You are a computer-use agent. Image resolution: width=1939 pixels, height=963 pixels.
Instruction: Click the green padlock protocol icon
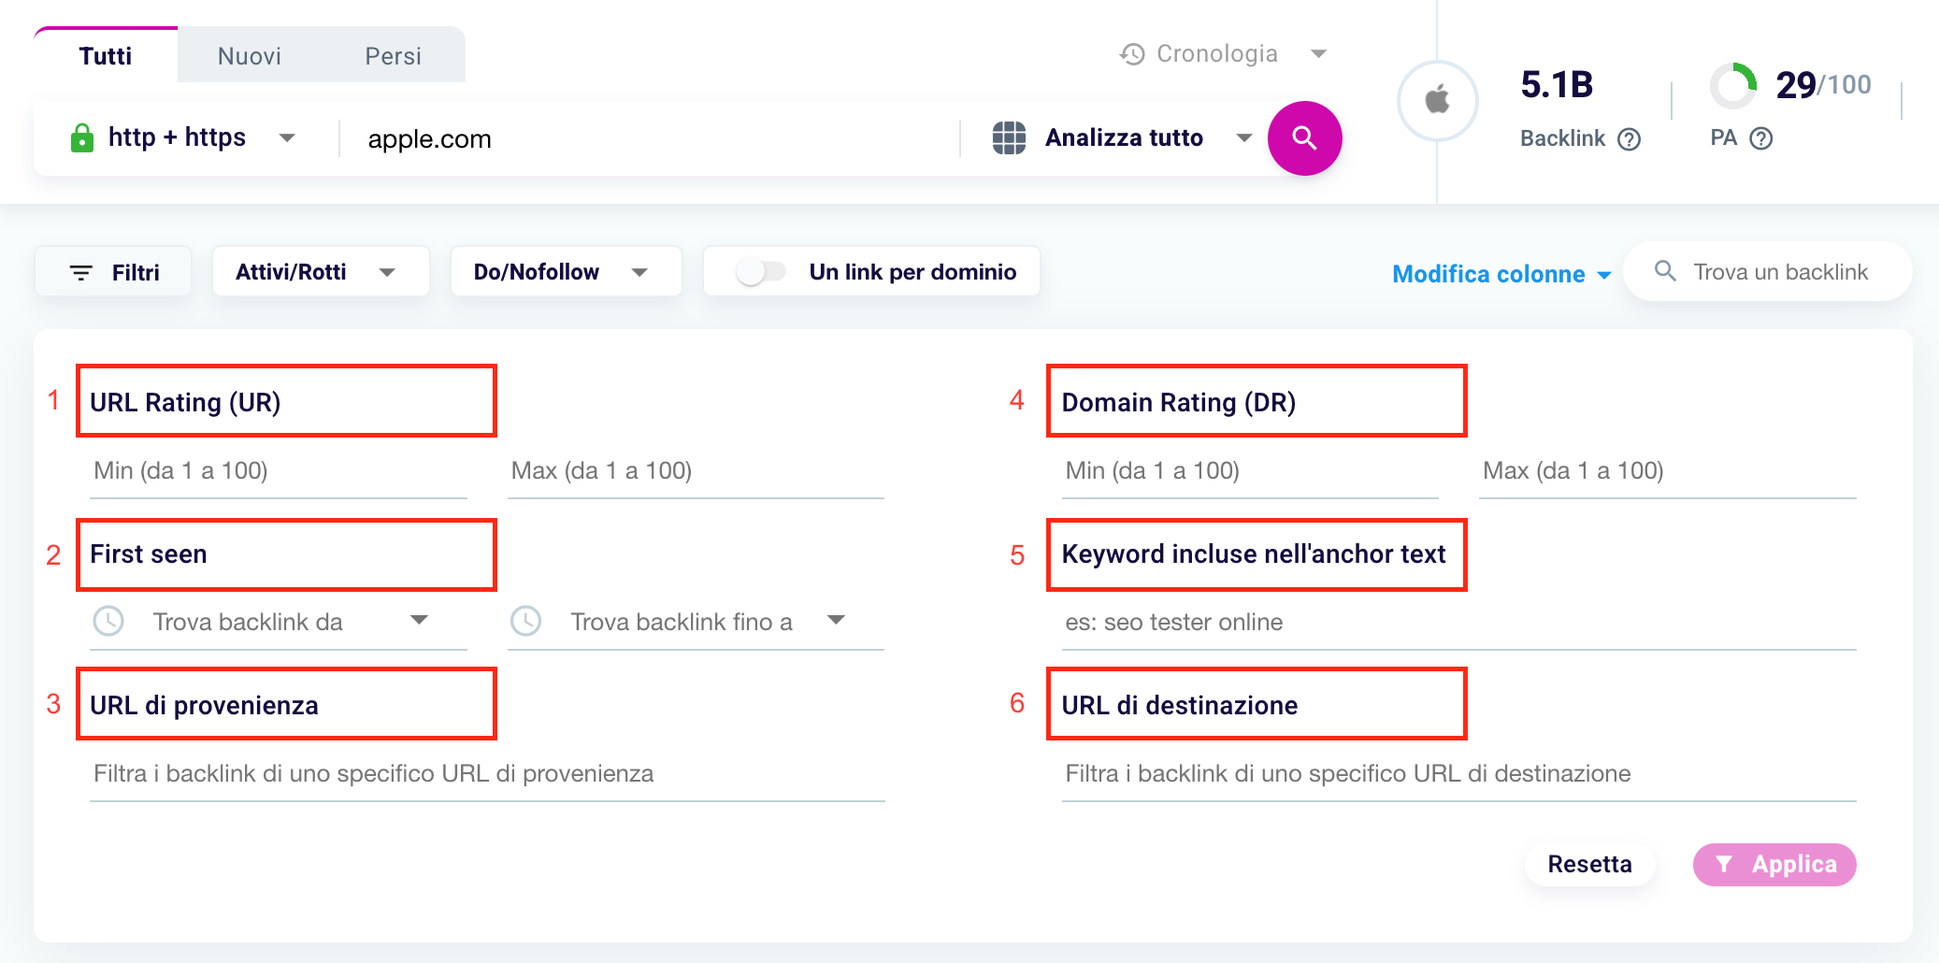[x=82, y=138]
